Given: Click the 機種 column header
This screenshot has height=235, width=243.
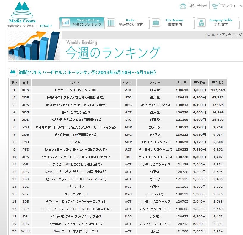Looking at the screenshot, I should 25,82.
